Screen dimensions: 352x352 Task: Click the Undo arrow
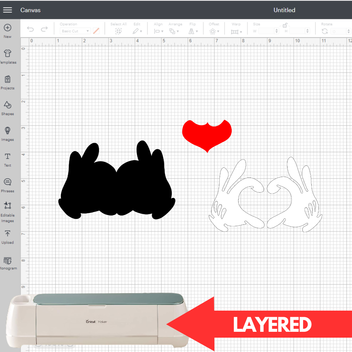pos(30,29)
